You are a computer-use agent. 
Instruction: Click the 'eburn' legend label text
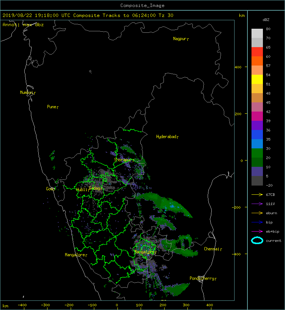coord(271,213)
